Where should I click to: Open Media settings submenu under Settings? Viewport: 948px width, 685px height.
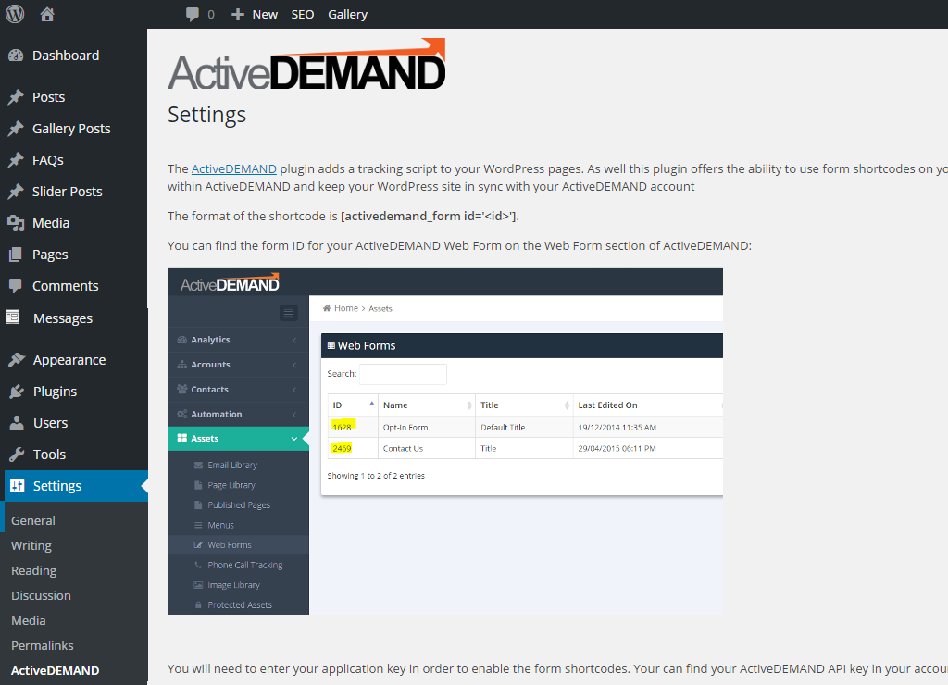tap(29, 621)
